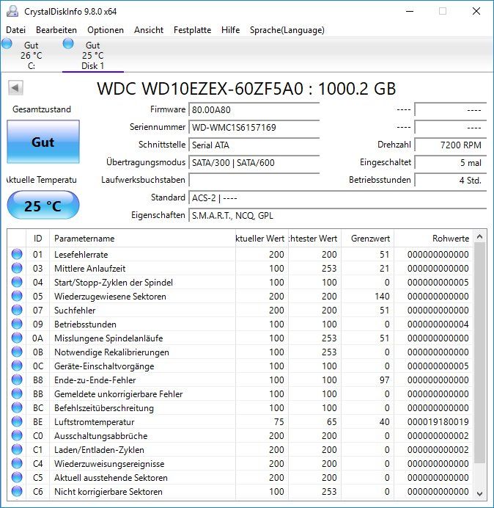Click the Übertragungsmodus field SATA/300 | SATA/600
Screen dimensions: 494x508
click(x=254, y=162)
